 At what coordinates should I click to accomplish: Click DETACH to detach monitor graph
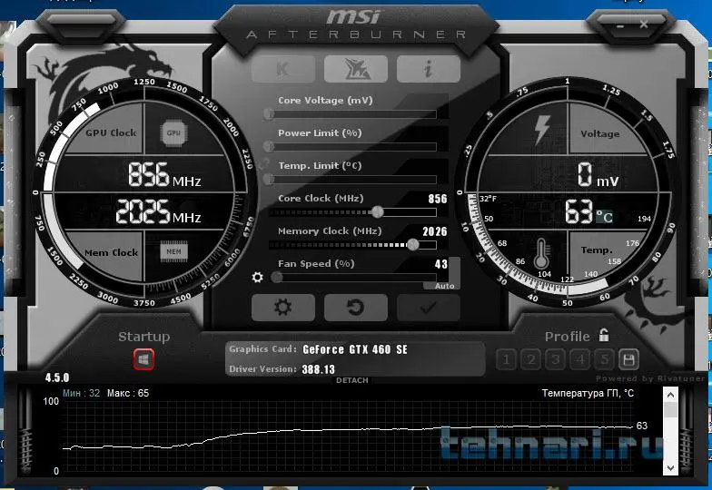click(352, 380)
